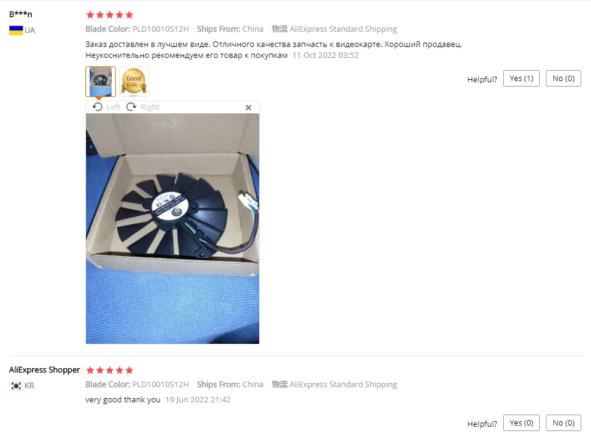The height and width of the screenshot is (442, 591).
Task: Open the Good badge thumbnail
Action: [x=134, y=82]
